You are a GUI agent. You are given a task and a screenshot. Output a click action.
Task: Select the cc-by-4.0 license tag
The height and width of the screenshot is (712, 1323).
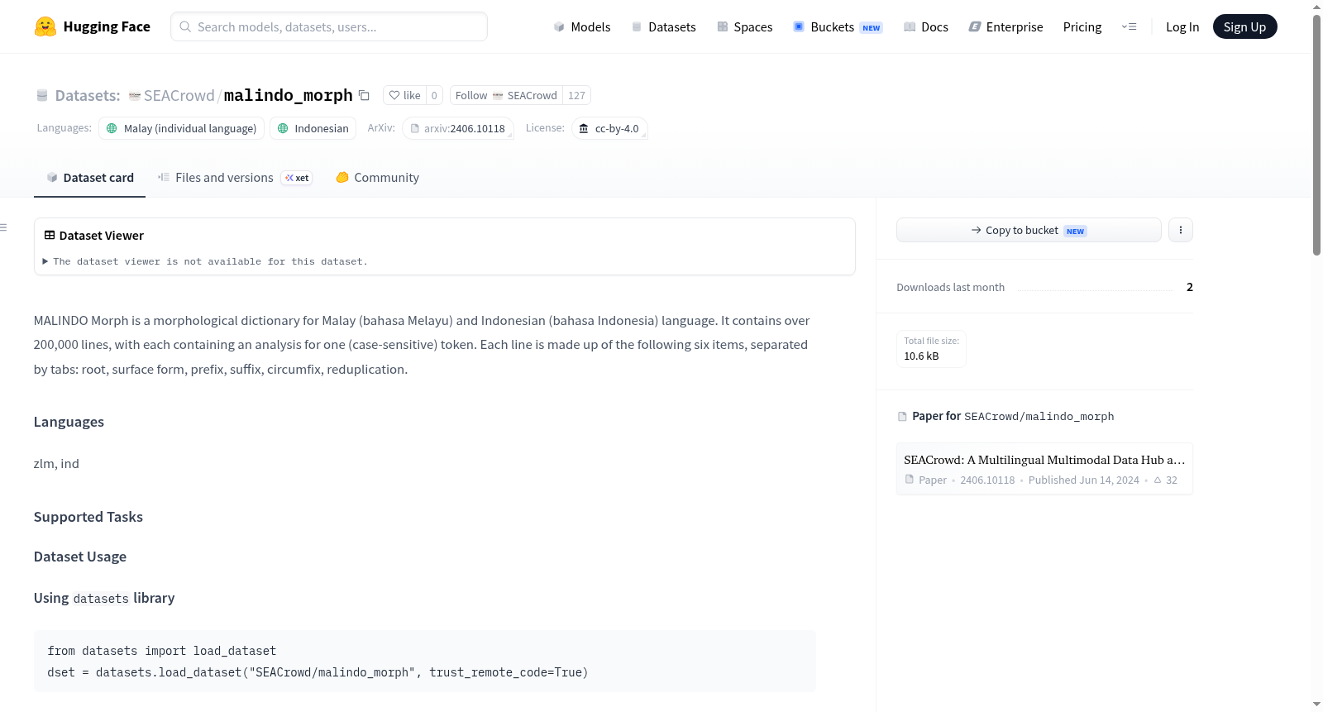pyautogui.click(x=609, y=128)
